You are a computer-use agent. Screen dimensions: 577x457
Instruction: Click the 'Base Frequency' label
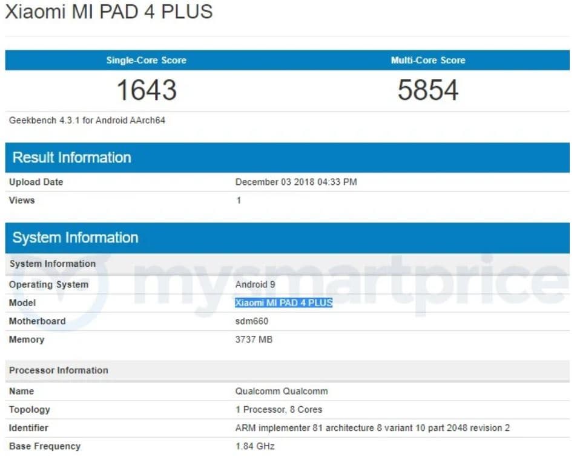(45, 446)
